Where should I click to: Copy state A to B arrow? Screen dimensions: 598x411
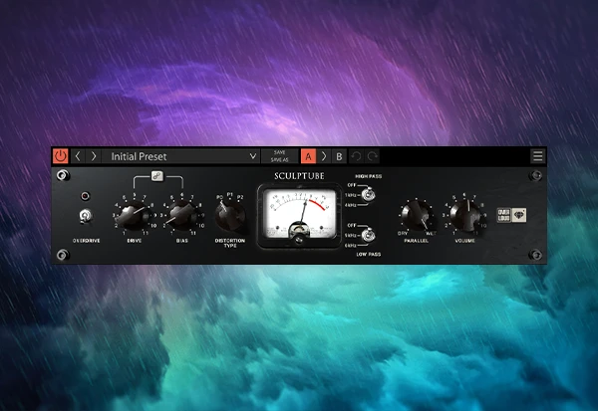point(324,156)
